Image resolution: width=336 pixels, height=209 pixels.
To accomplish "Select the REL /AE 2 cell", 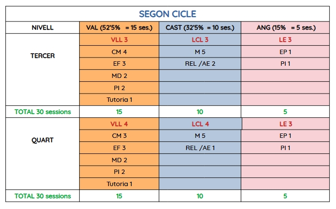I will click(x=200, y=63).
